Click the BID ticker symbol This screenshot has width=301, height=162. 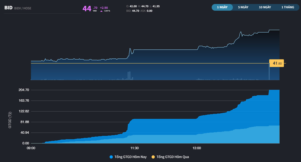coord(8,8)
